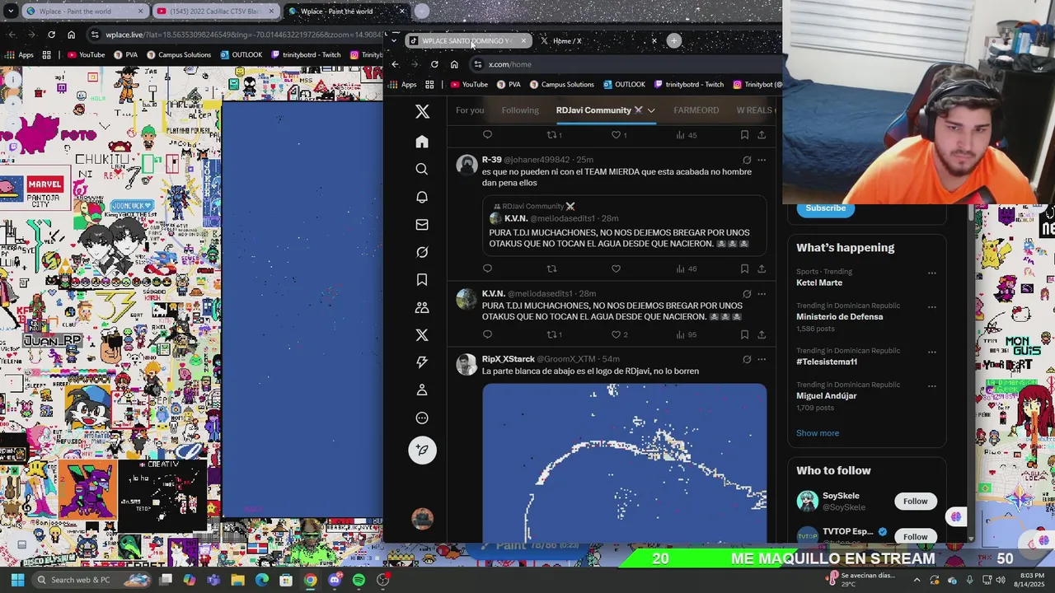This screenshot has width=1055, height=593.
Task: Open Bookmarks in the X sidebar
Action: (422, 280)
